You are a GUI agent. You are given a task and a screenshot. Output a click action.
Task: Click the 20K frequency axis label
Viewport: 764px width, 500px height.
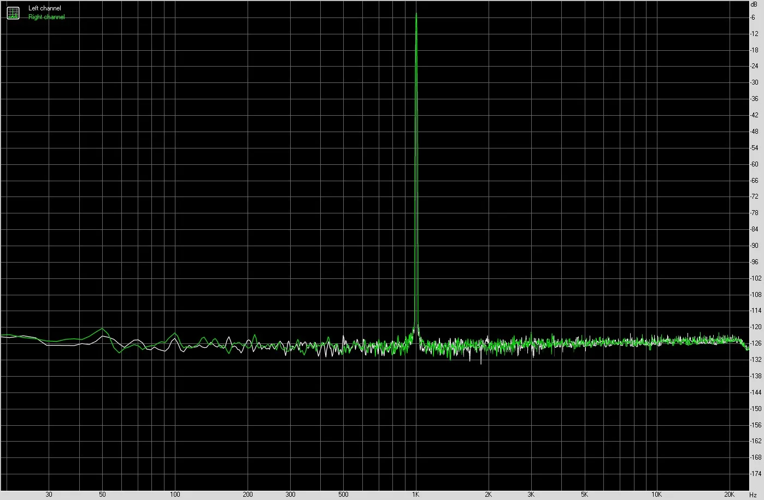pyautogui.click(x=730, y=495)
